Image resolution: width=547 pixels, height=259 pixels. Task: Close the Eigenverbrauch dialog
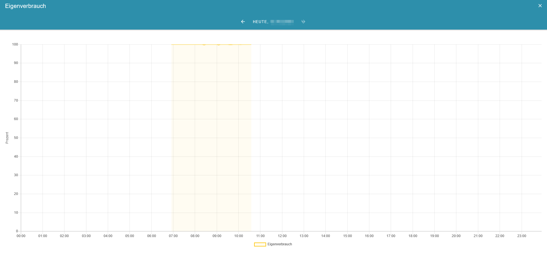[x=540, y=6]
